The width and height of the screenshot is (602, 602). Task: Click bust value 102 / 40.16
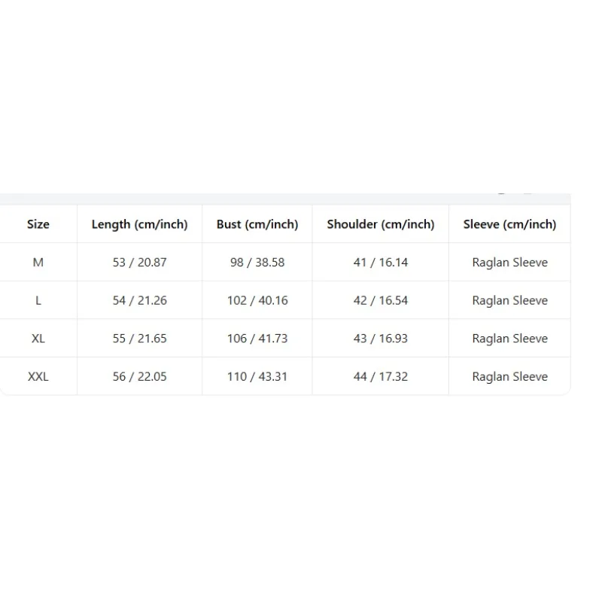257,300
